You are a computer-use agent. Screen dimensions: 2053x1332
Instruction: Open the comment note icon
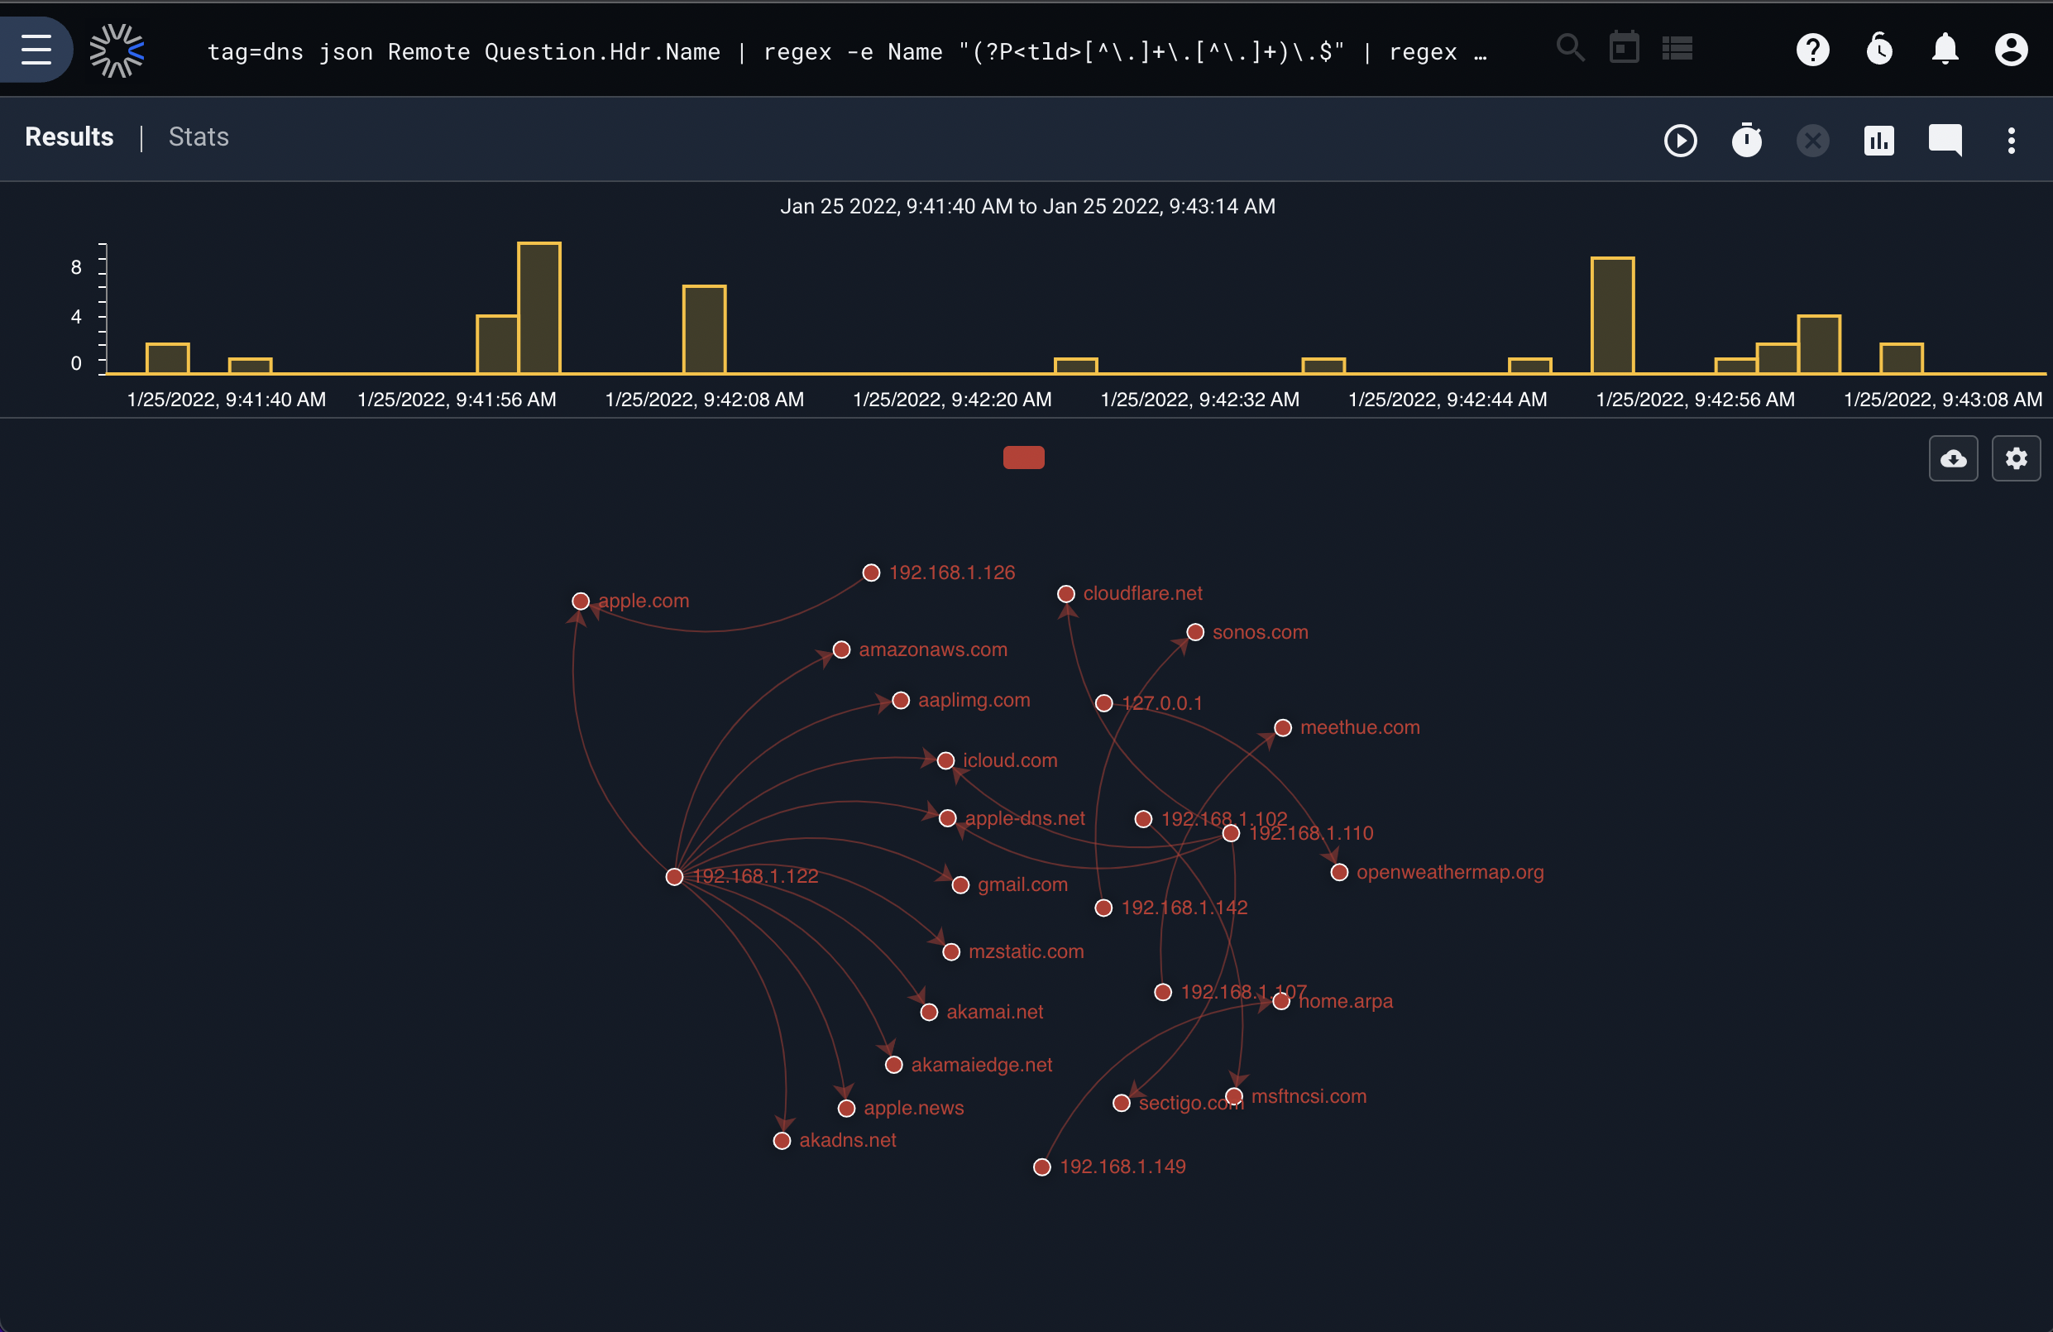click(x=1945, y=140)
